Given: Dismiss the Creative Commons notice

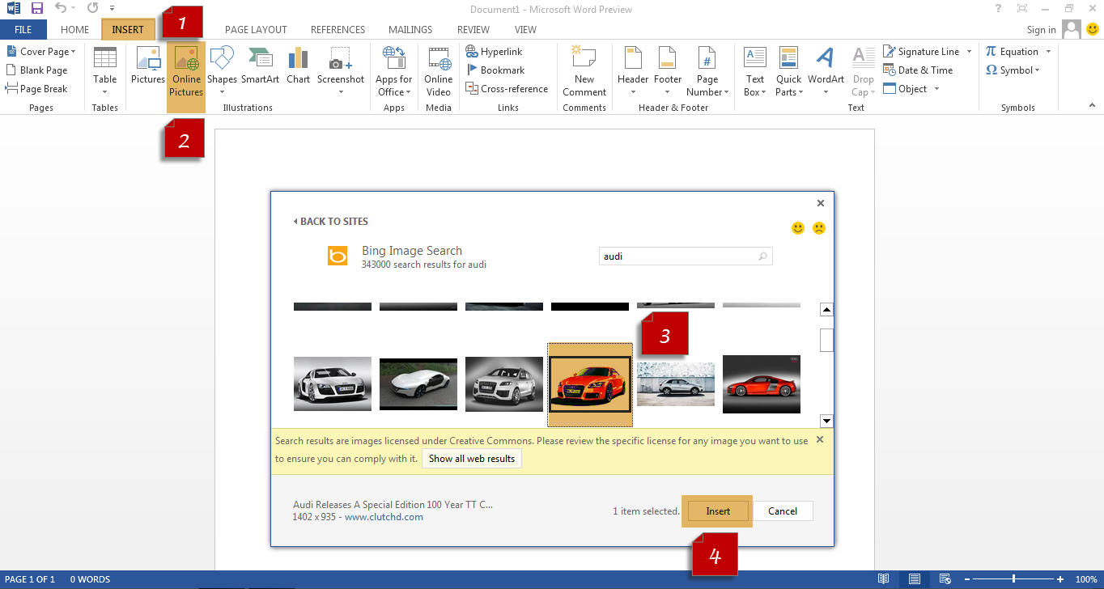Looking at the screenshot, I should (x=819, y=439).
